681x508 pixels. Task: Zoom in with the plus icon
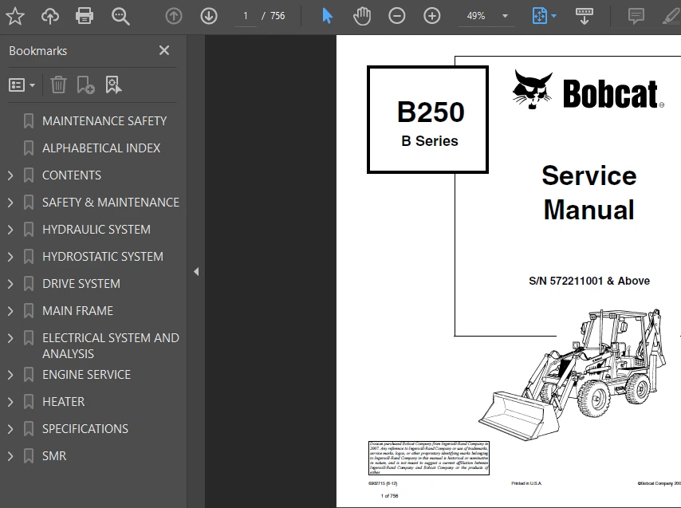pyautogui.click(x=431, y=15)
